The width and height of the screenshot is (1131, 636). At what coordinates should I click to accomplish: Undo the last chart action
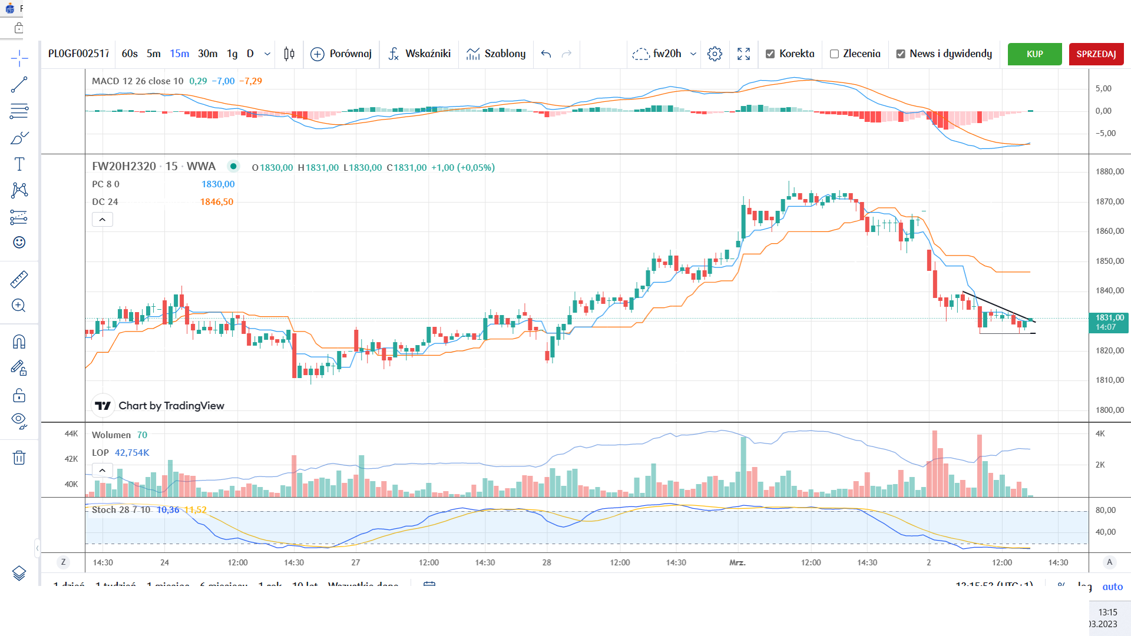546,54
